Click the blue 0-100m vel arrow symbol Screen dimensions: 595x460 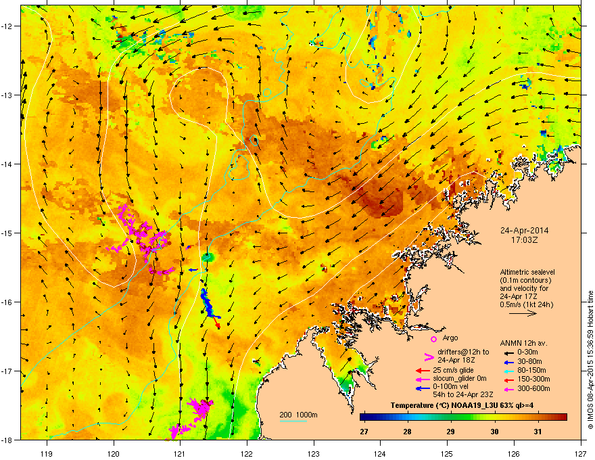pyautogui.click(x=423, y=388)
